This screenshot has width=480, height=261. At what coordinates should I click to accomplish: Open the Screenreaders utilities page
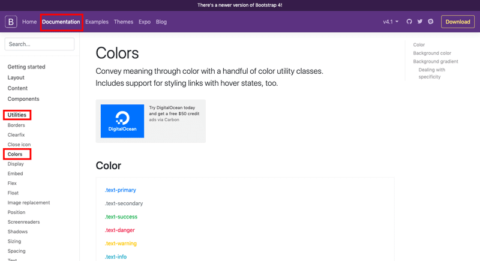[23, 222]
